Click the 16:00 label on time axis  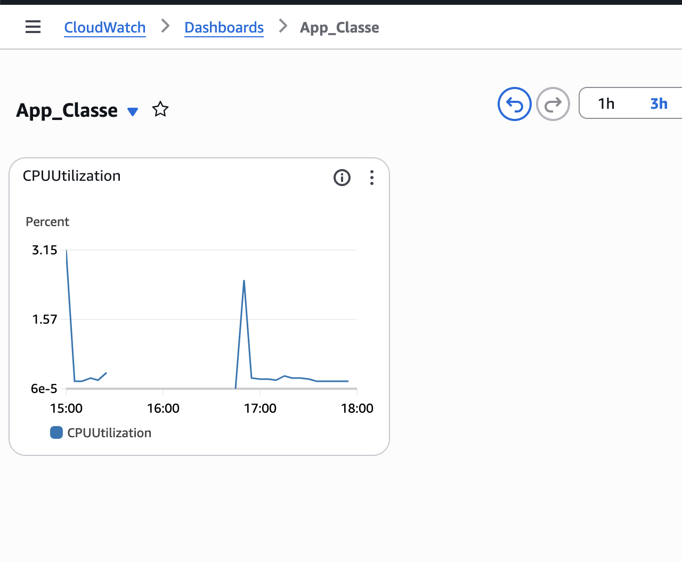(x=163, y=408)
